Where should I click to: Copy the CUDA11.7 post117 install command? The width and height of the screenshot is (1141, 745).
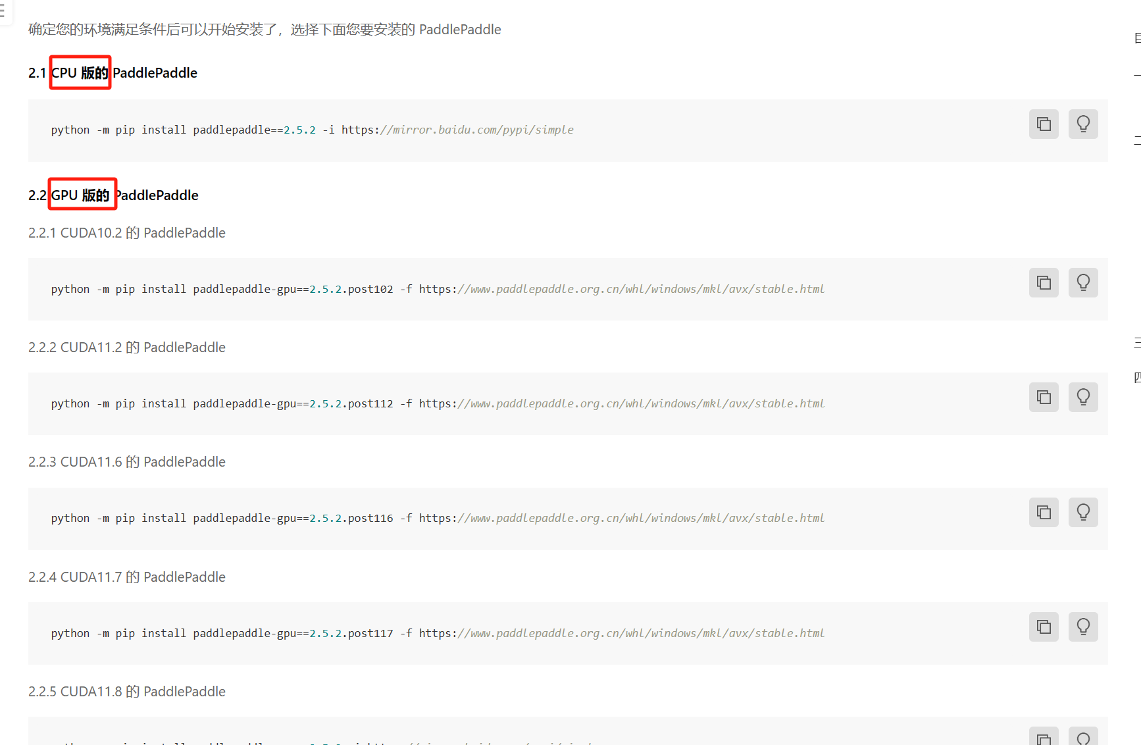pyautogui.click(x=1044, y=627)
